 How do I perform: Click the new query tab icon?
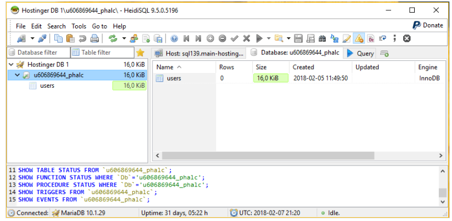pyautogui.click(x=385, y=53)
